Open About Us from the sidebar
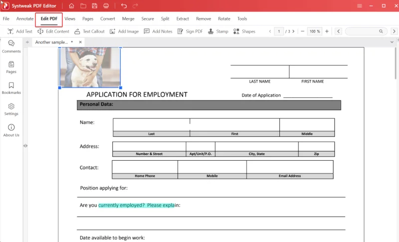This screenshot has width=399, height=242. (11, 130)
